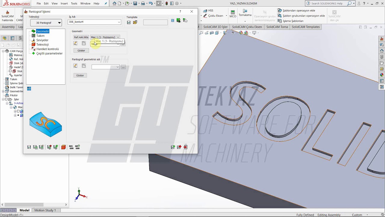Click the Rebuild traffic light icon
Screen dimensions: 385x217
[167, 4]
